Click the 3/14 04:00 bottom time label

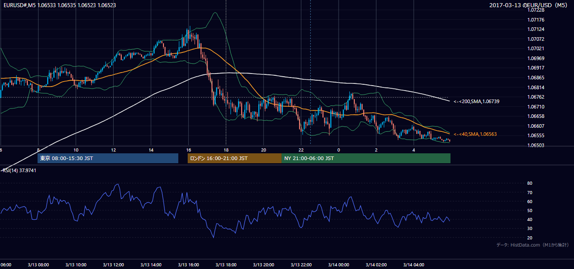(x=414, y=265)
